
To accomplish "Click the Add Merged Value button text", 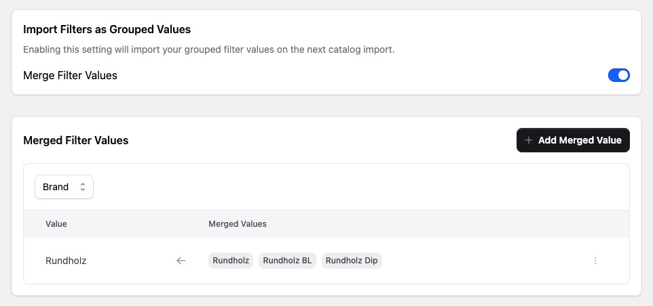I will [x=580, y=140].
